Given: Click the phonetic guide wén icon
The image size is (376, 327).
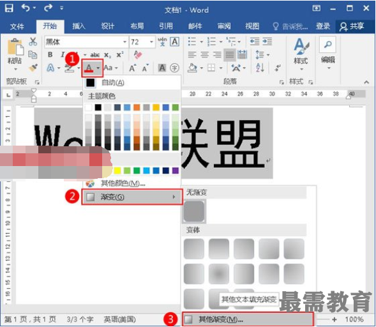Looking at the screenshot, I should (x=162, y=42).
